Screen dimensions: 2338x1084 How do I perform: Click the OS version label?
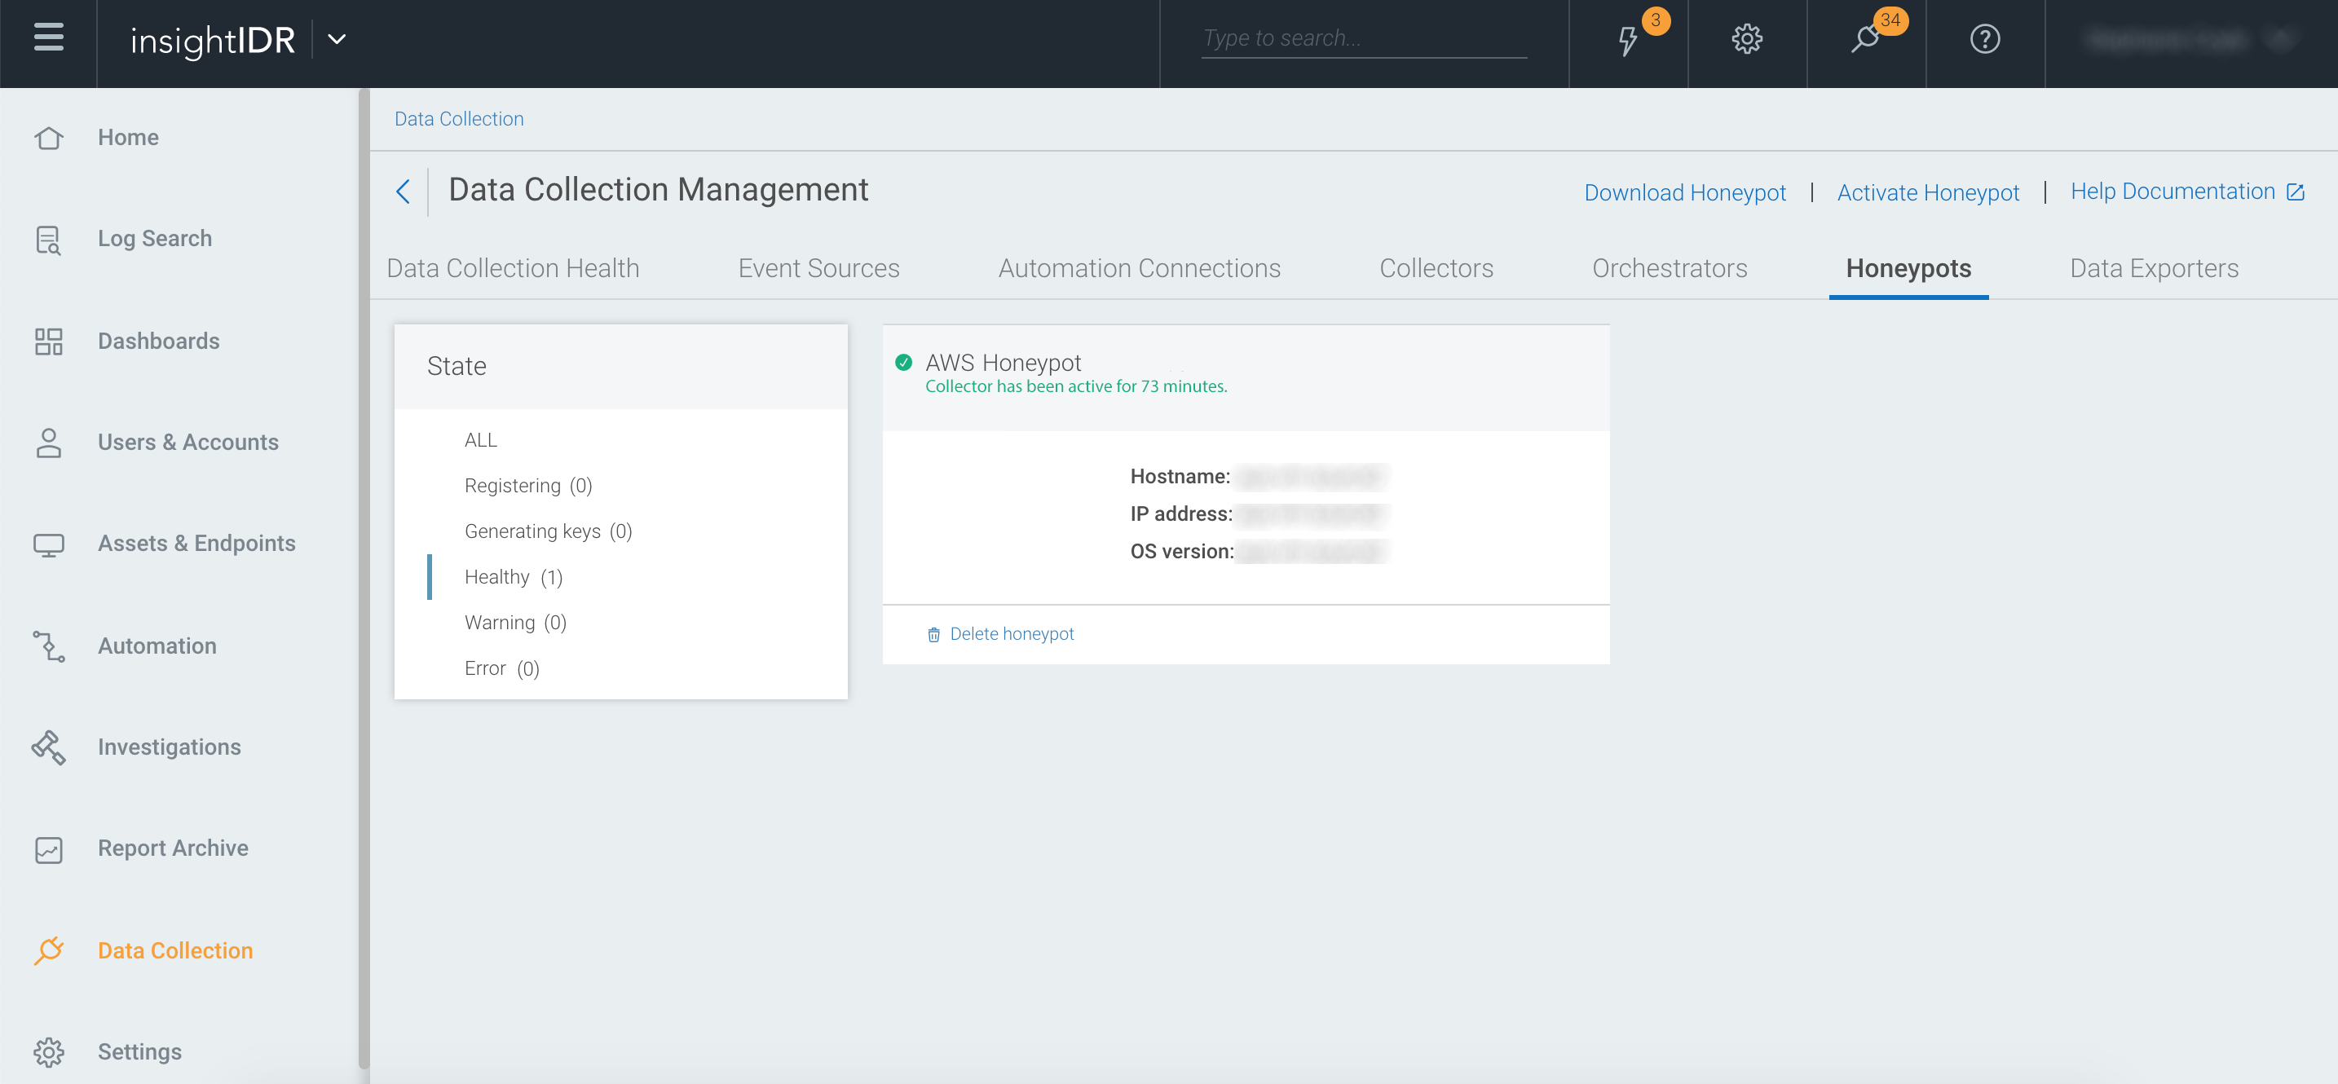point(1182,552)
